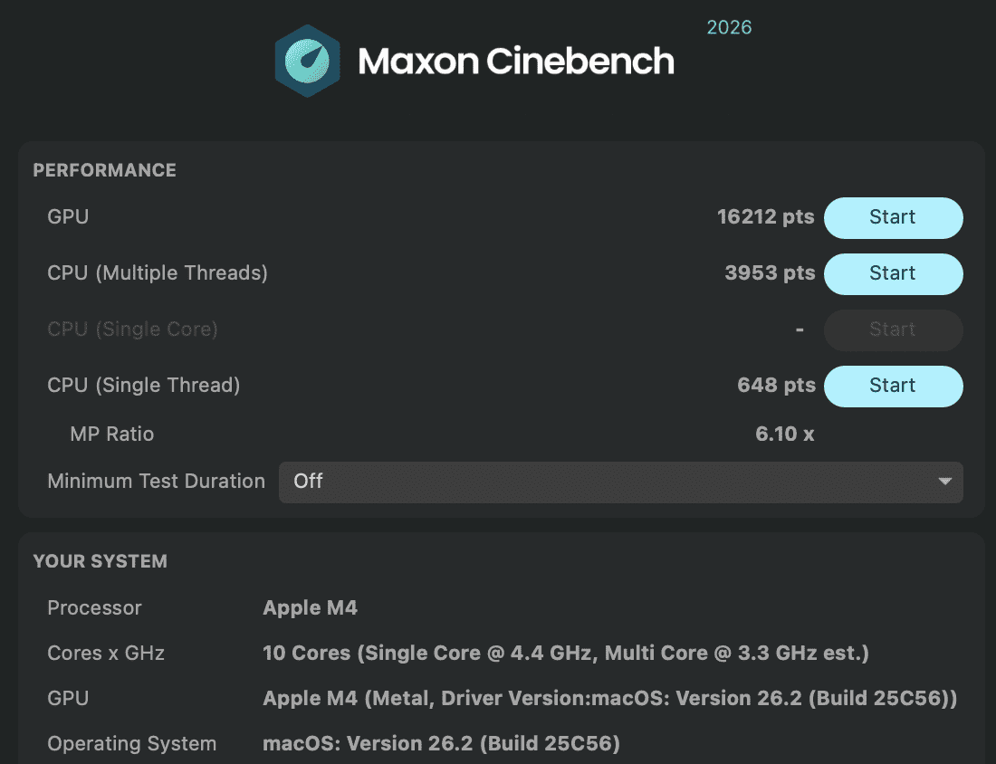Click the GPU label in Your System
The width and height of the screenshot is (996, 764).
click(68, 698)
